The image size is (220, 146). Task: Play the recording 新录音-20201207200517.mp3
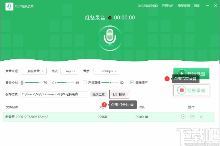(183, 116)
